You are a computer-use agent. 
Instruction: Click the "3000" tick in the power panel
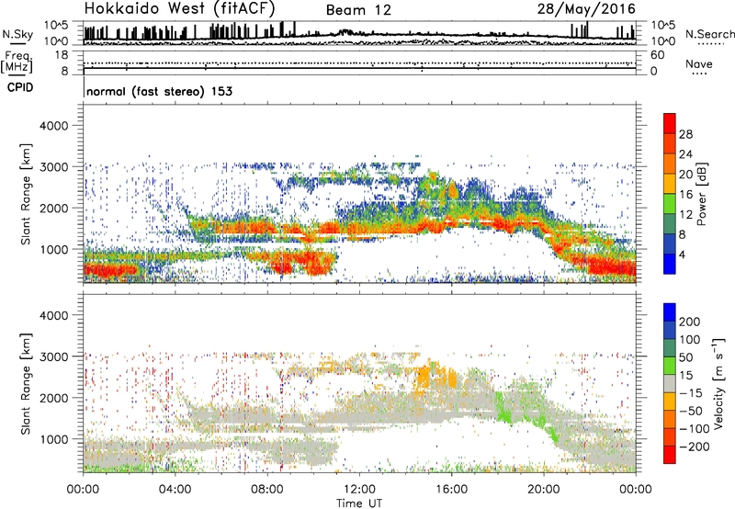[54, 167]
